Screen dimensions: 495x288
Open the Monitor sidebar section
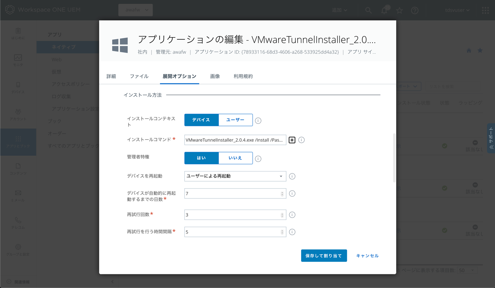coord(18,61)
